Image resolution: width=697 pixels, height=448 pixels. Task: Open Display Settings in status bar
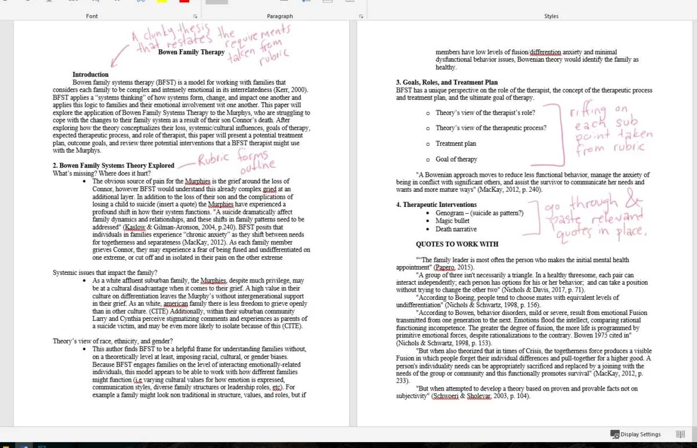pos(635,434)
